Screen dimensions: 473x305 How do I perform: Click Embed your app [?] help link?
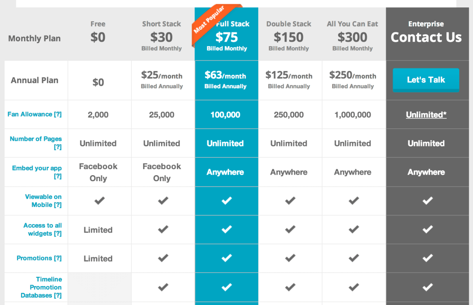click(37, 172)
